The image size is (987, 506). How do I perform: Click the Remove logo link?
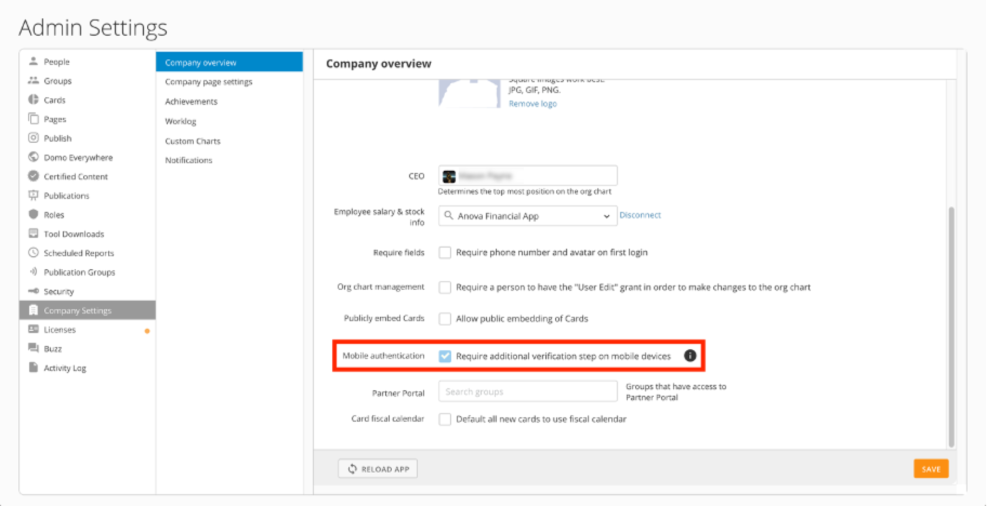tap(532, 103)
